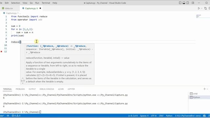Click the unsaved dot on Capture.py tab

[x=40, y=8]
